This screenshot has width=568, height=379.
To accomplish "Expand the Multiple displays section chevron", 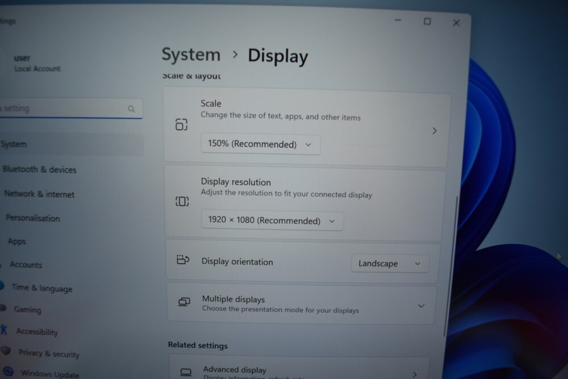I will pos(421,306).
